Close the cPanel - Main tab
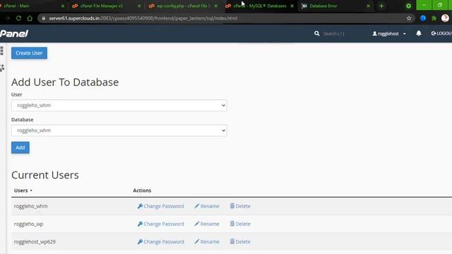This screenshot has width=452, height=254. (x=63, y=6)
